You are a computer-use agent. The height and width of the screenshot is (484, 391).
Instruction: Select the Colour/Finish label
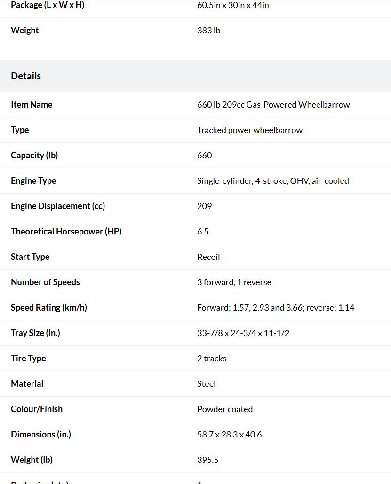tap(37, 409)
